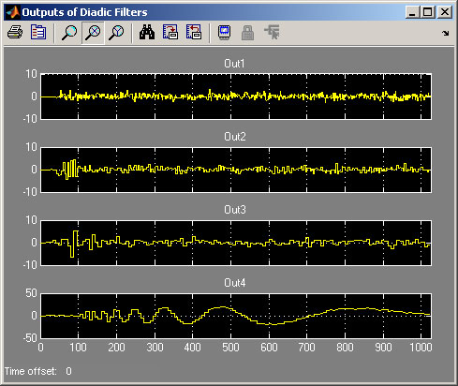The height and width of the screenshot is (386, 458).
Task: Click the MATLAB logo in title bar
Action: pyautogui.click(x=12, y=12)
